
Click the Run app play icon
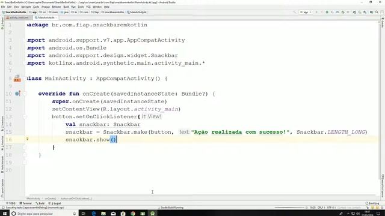tap(316, 12)
